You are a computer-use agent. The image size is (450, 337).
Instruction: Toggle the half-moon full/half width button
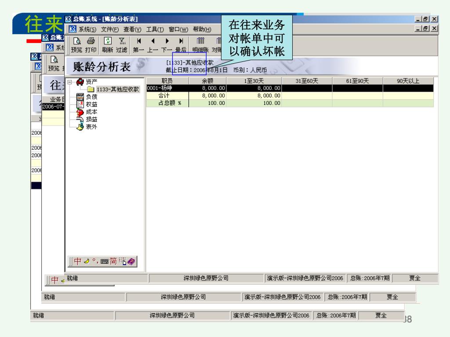point(87,261)
